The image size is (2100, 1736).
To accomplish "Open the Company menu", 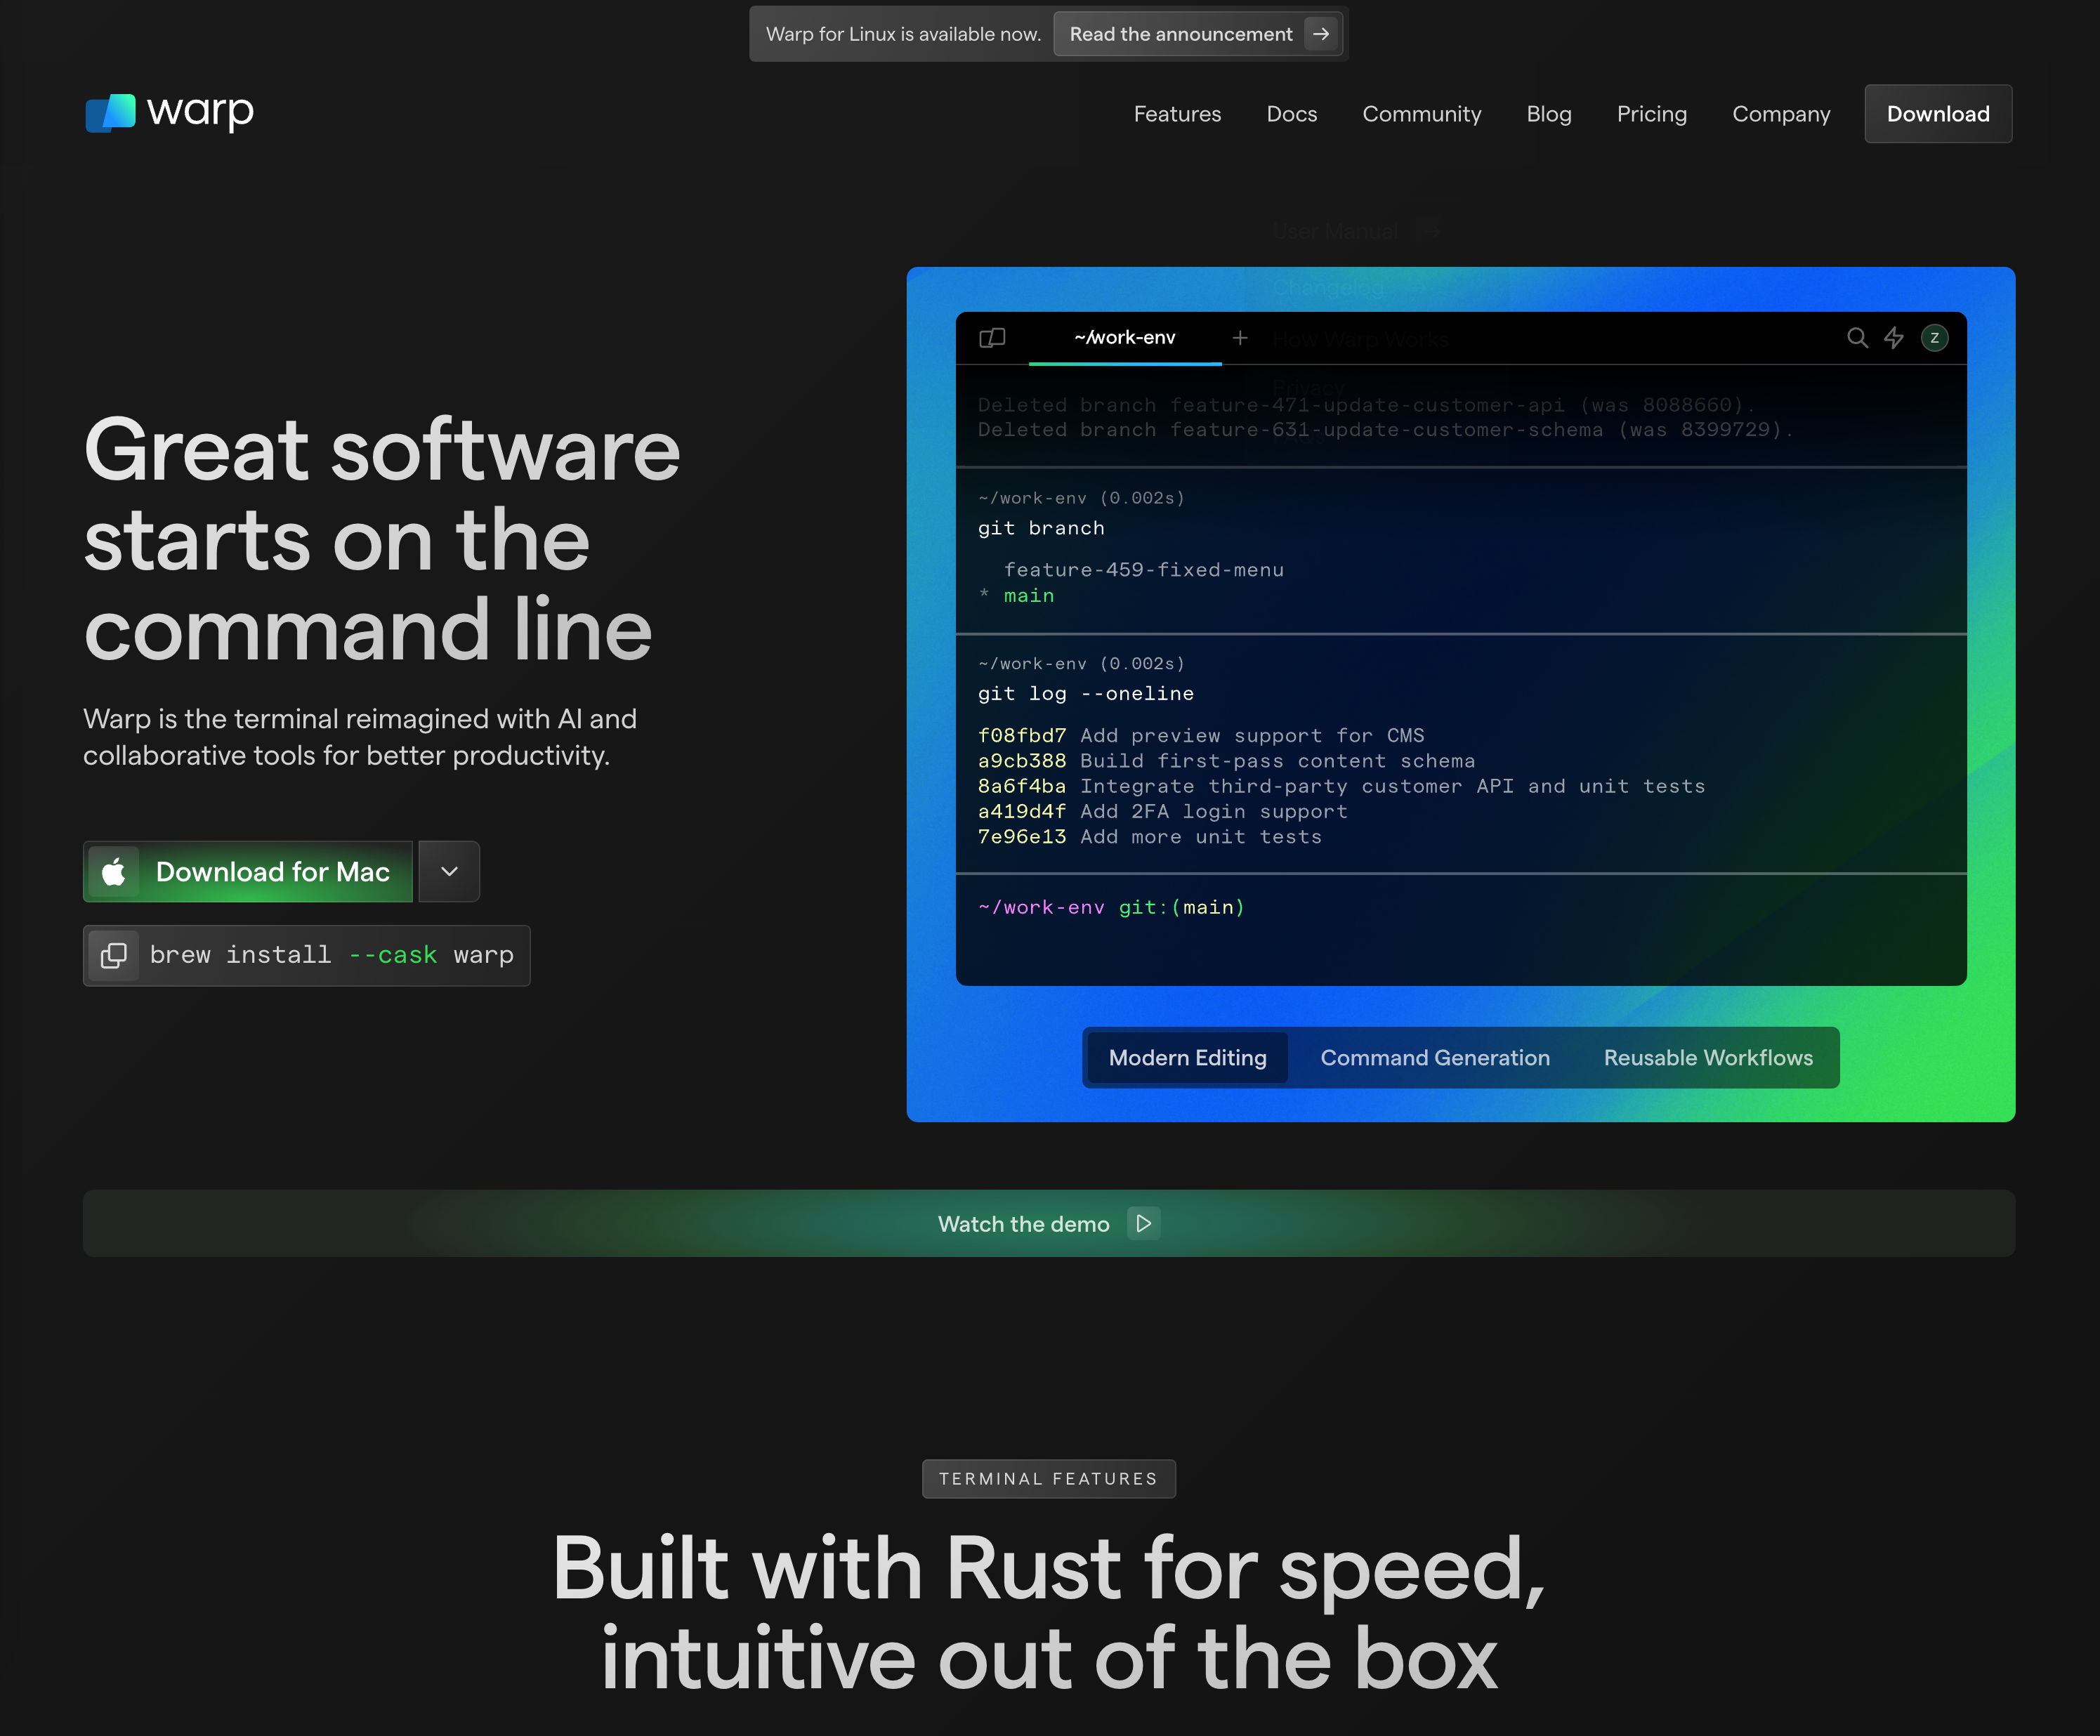I will pos(1781,114).
